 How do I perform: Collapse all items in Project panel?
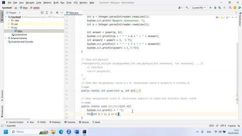(x=51, y=12)
